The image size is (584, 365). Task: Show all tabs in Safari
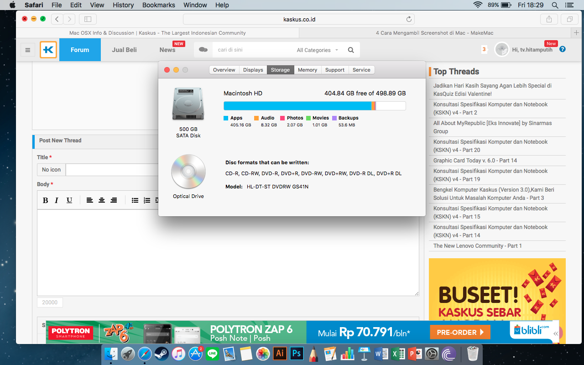point(569,19)
